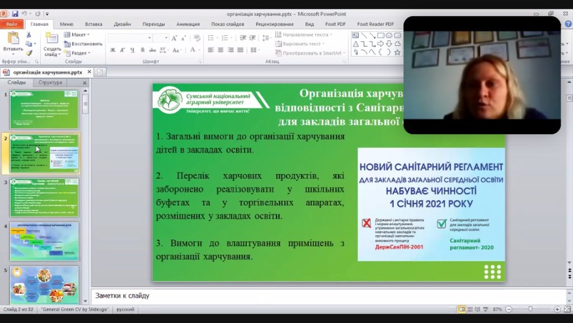Switch to Slide Sorter view icon

(471, 309)
